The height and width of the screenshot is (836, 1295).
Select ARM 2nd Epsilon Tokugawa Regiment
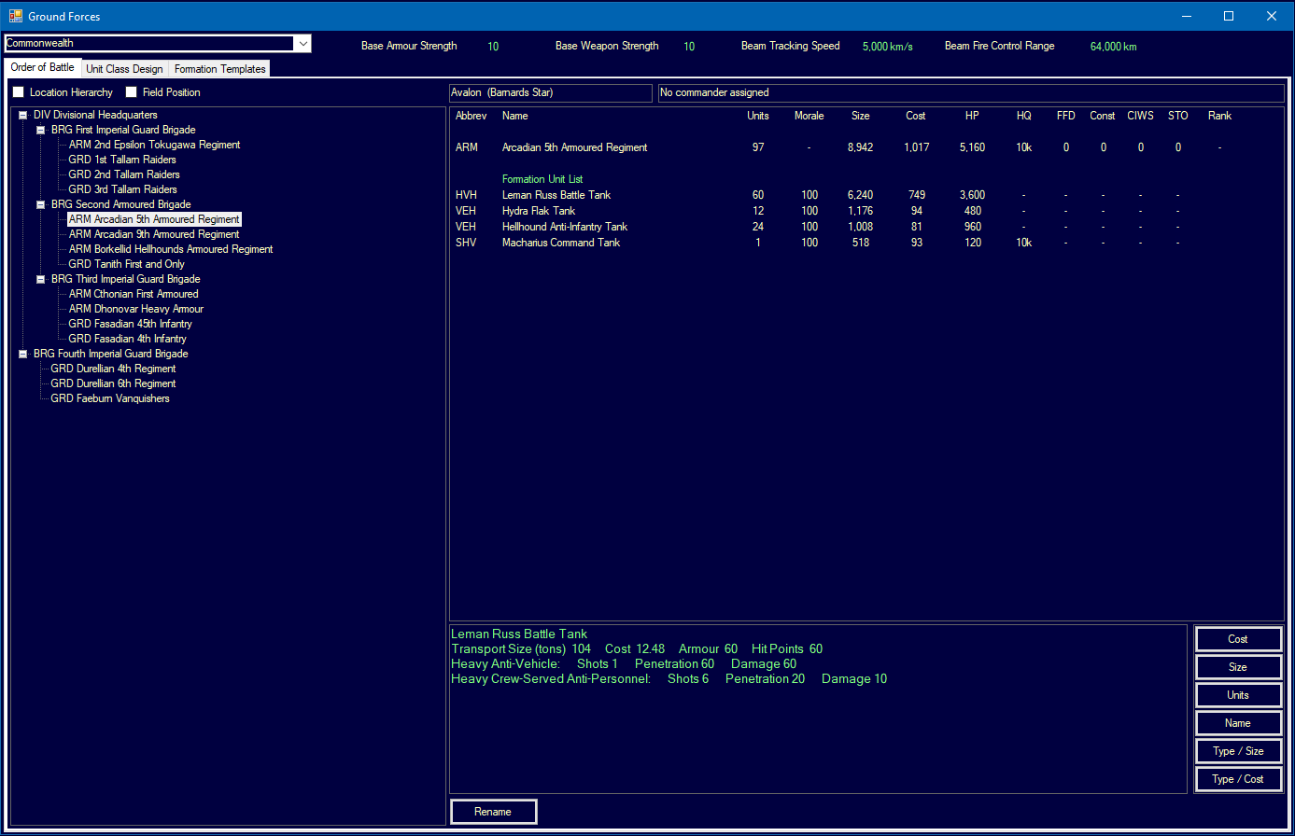point(154,145)
